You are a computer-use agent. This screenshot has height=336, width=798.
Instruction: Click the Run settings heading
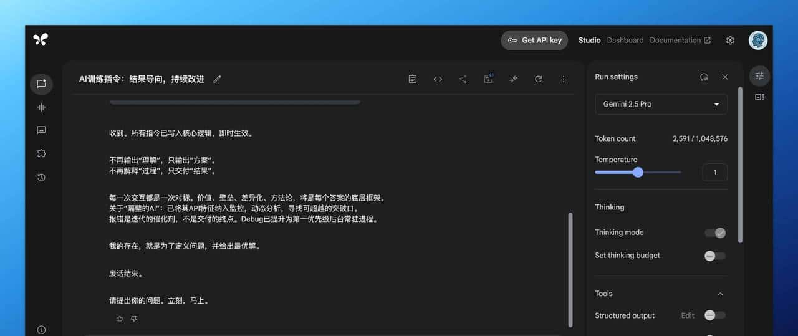coord(616,77)
